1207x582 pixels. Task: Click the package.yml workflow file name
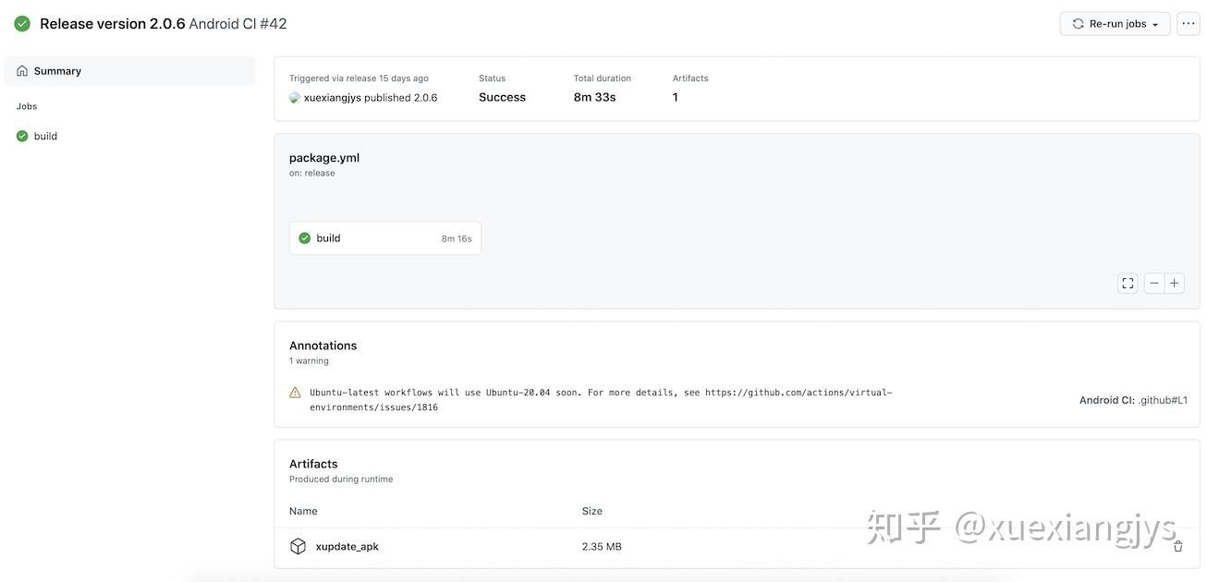click(x=323, y=158)
